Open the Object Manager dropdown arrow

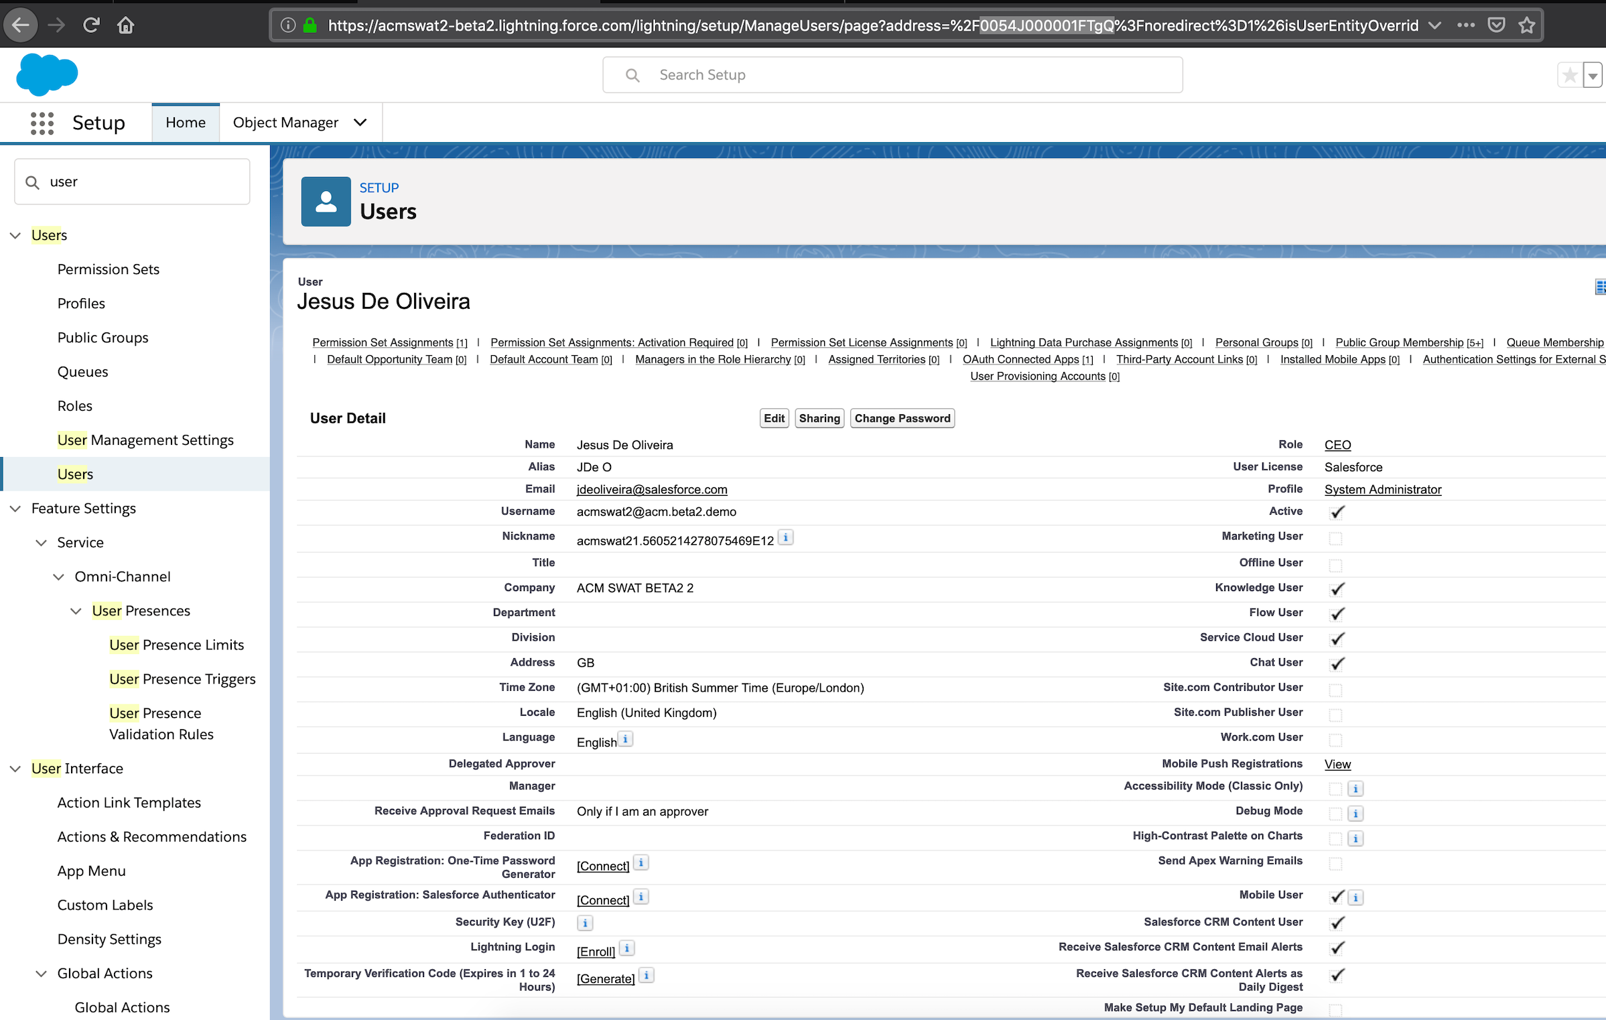(x=360, y=123)
